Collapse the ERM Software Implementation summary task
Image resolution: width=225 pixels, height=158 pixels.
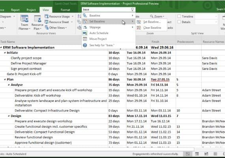1,47
